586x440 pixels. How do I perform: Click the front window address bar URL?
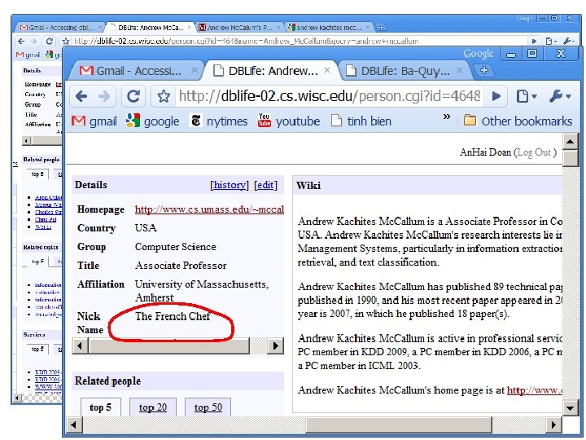click(x=330, y=96)
